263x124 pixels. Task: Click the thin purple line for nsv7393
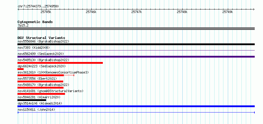tap(136, 50)
